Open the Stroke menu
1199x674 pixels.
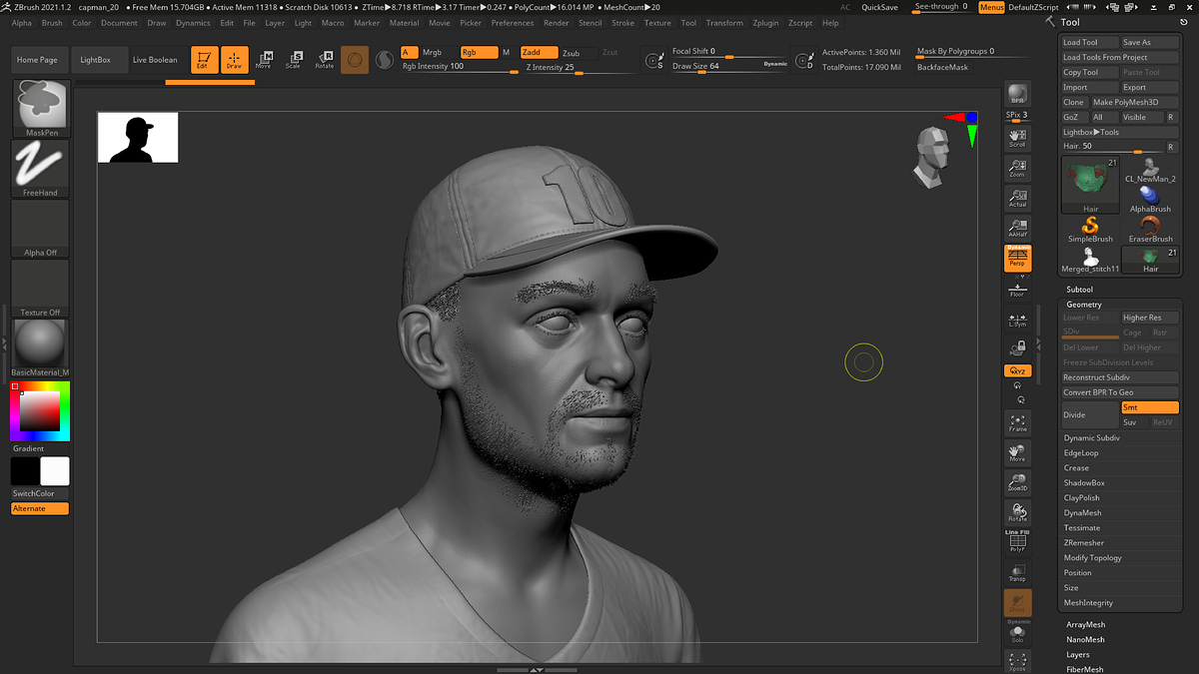[x=622, y=23]
